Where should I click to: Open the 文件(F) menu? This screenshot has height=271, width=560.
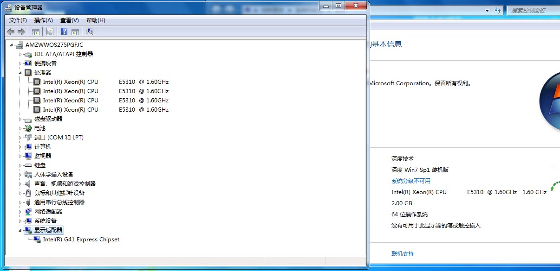coord(18,20)
